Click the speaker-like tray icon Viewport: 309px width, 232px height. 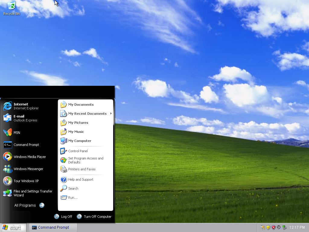[279, 227]
